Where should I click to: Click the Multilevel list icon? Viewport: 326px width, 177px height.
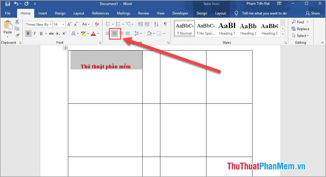tap(128, 24)
